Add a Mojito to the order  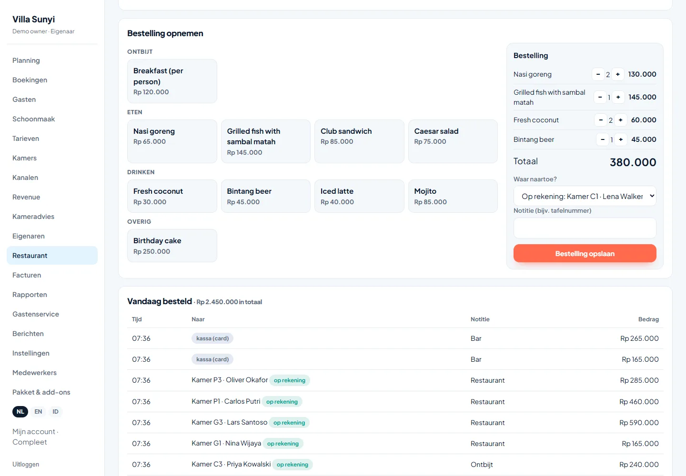[453, 196]
